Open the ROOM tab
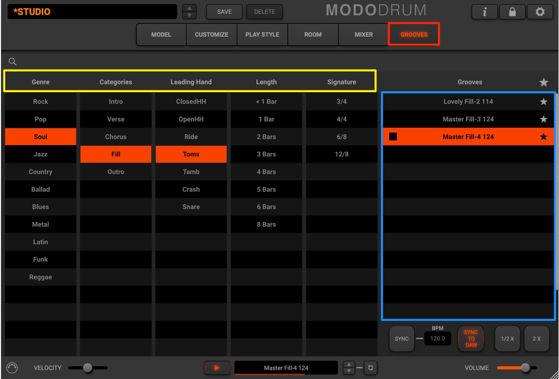559x379 pixels. click(313, 34)
